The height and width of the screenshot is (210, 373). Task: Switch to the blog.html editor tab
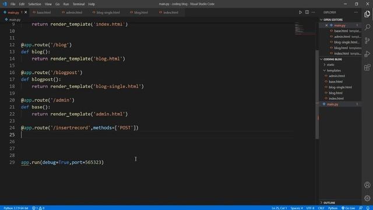141,12
